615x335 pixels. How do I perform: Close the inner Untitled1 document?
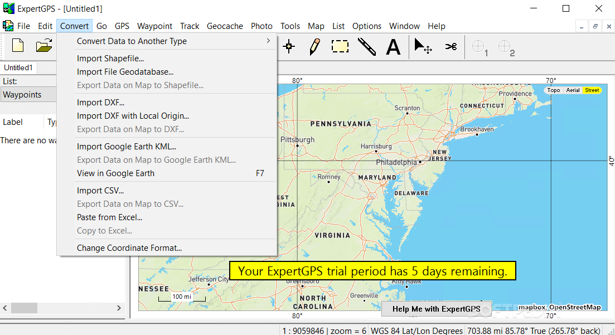pos(609,27)
